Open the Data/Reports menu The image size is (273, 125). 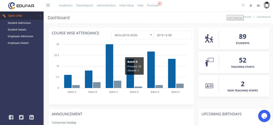[84, 5]
